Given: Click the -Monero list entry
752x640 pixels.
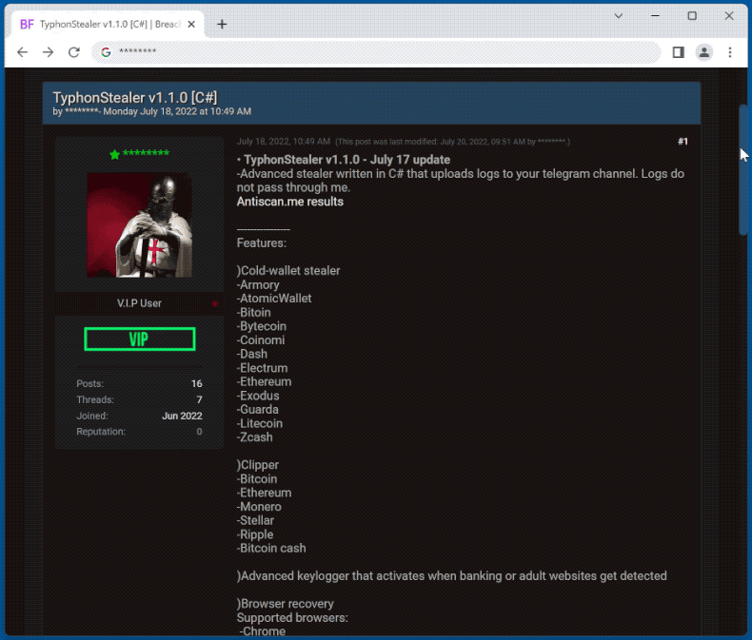Looking at the screenshot, I should 259,507.
